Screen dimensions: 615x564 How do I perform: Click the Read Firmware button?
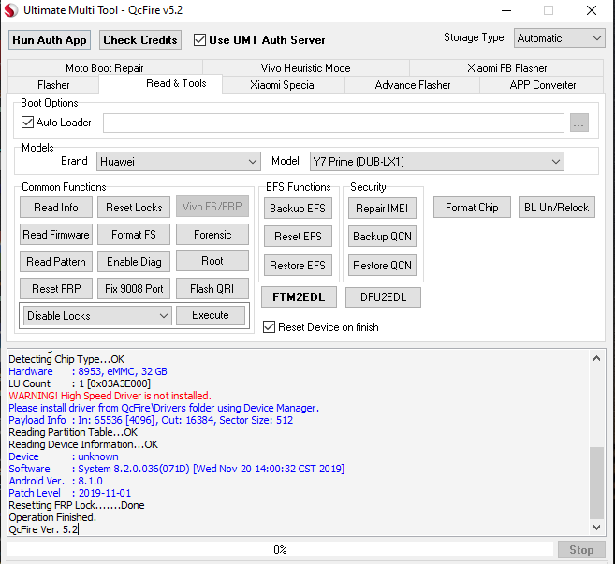click(56, 235)
